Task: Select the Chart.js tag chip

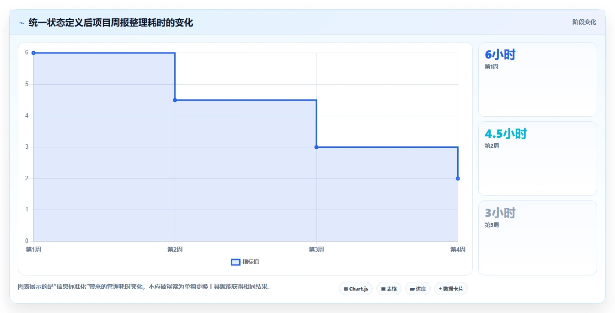Action: 356,289
